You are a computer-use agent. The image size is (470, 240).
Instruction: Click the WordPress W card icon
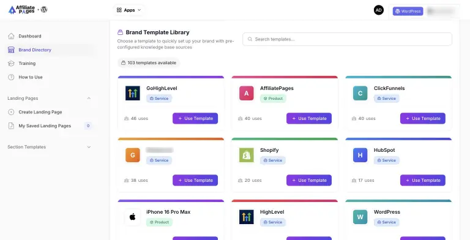point(360,217)
